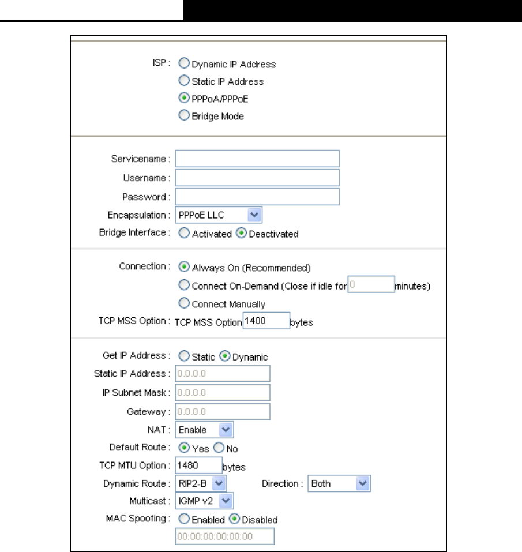Screen dimensions: 522x552
Task: Open the Direction dropdown
Action: (x=339, y=483)
